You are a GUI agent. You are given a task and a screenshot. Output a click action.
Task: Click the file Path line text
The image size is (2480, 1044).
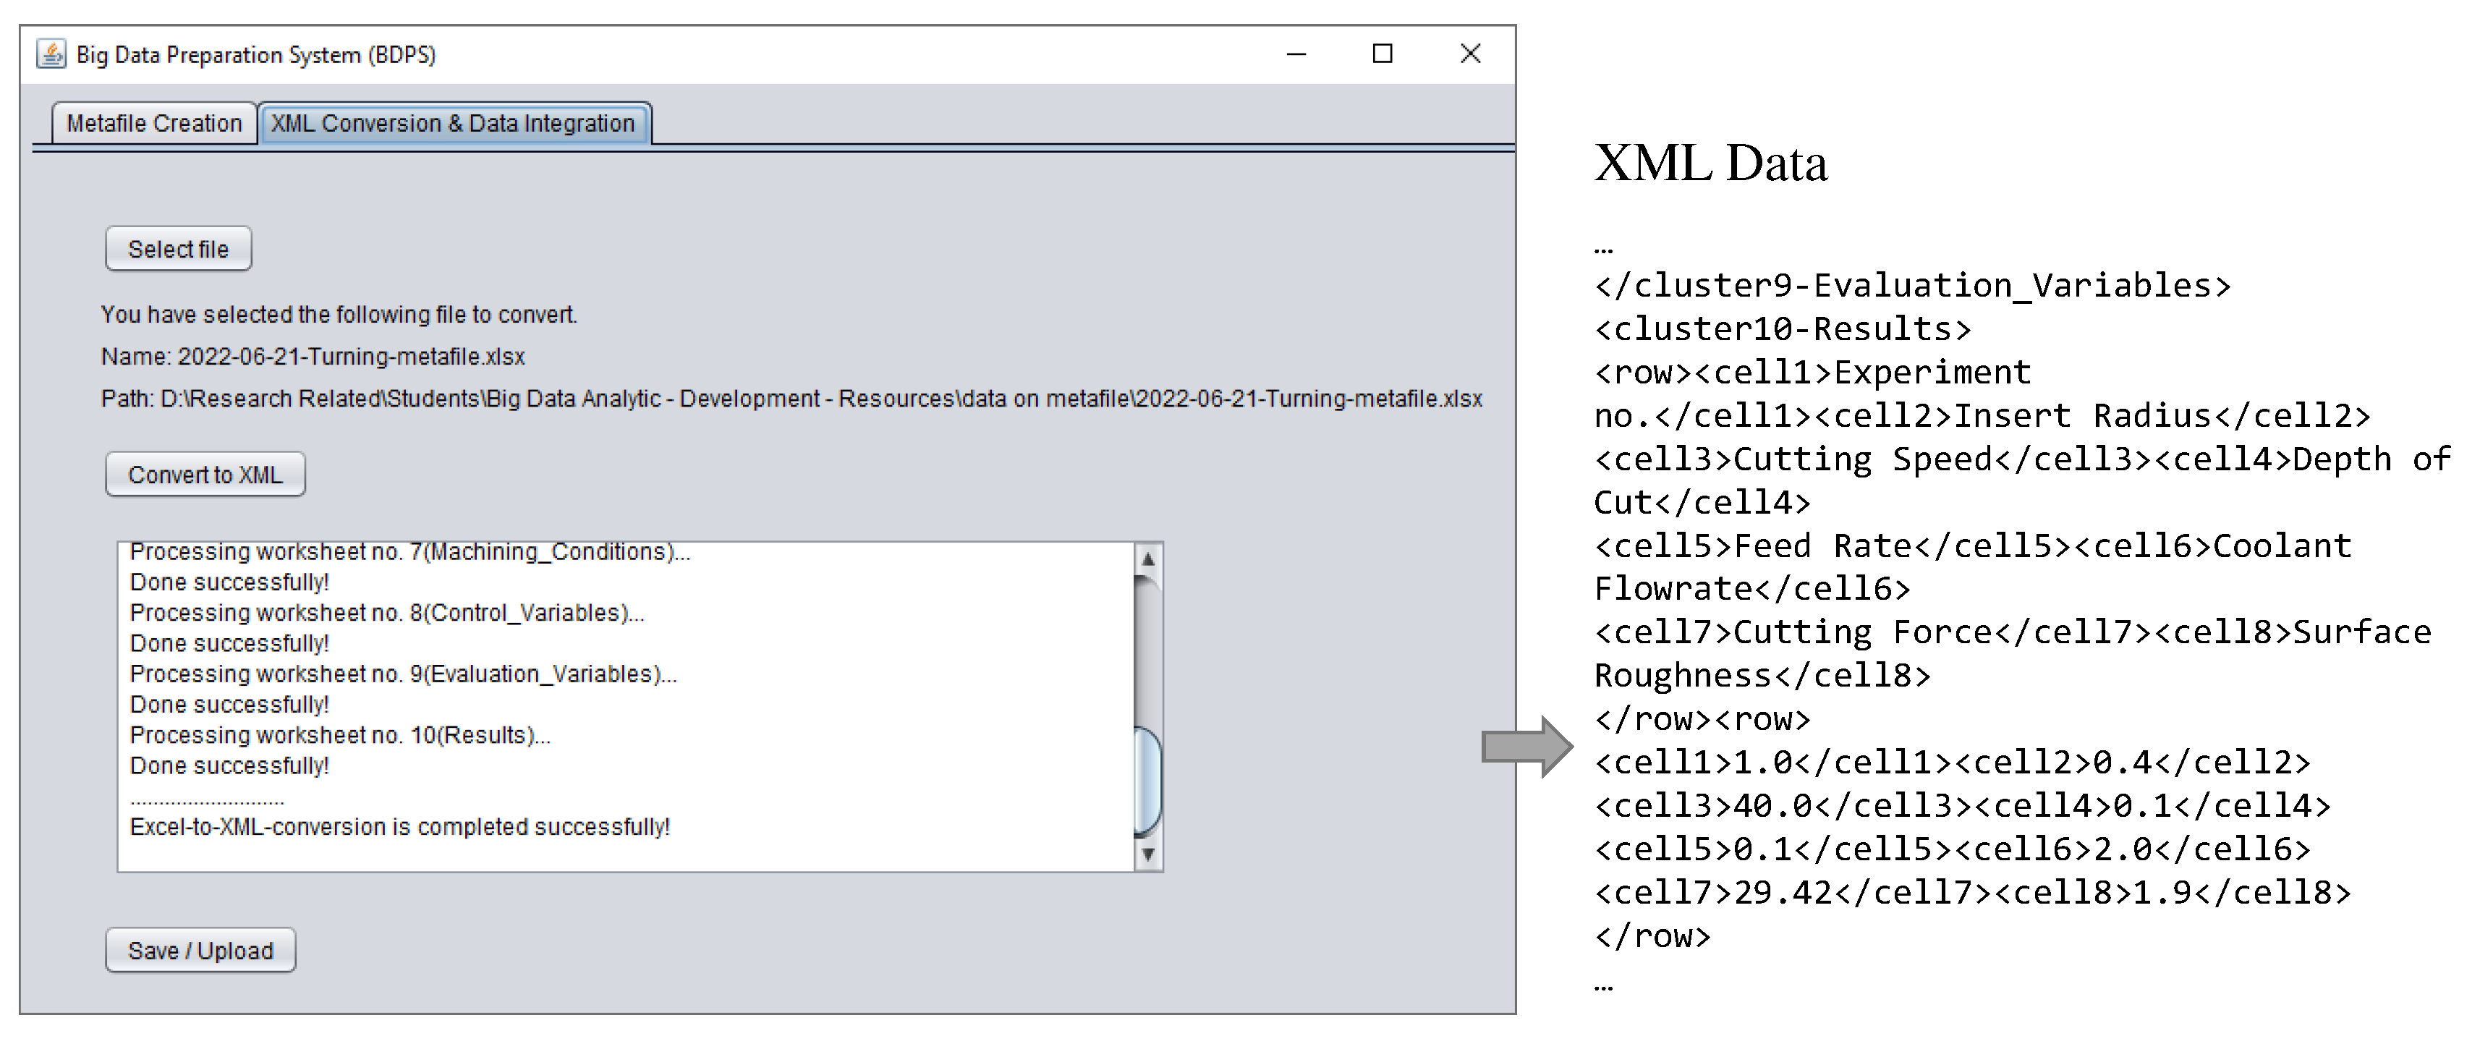pos(791,399)
